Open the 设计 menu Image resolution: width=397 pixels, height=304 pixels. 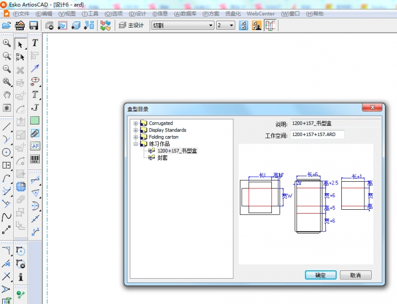click(138, 13)
